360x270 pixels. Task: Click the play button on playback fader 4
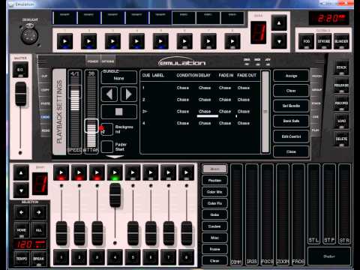click(x=115, y=172)
